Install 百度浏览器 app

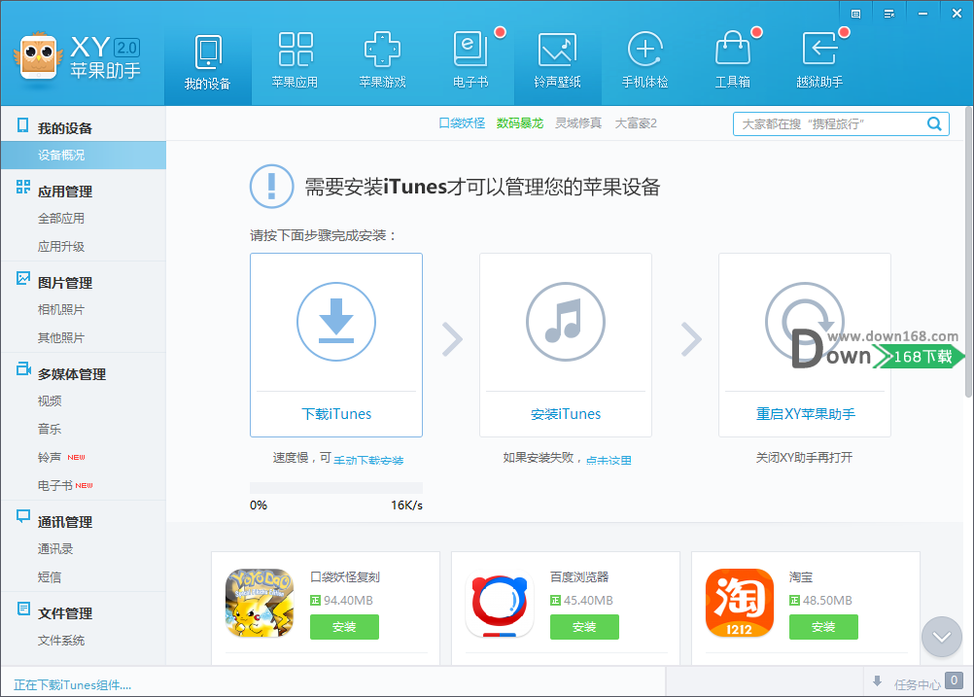click(584, 627)
